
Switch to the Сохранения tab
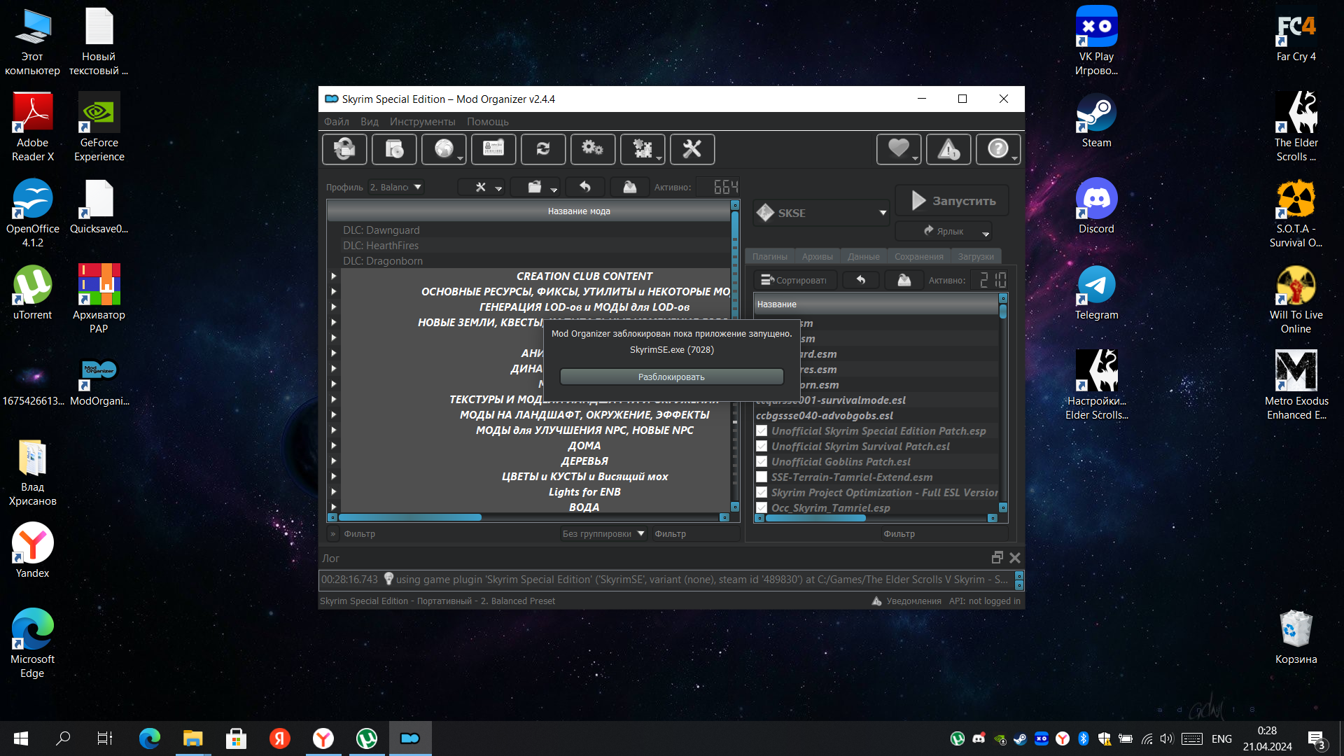(x=919, y=256)
